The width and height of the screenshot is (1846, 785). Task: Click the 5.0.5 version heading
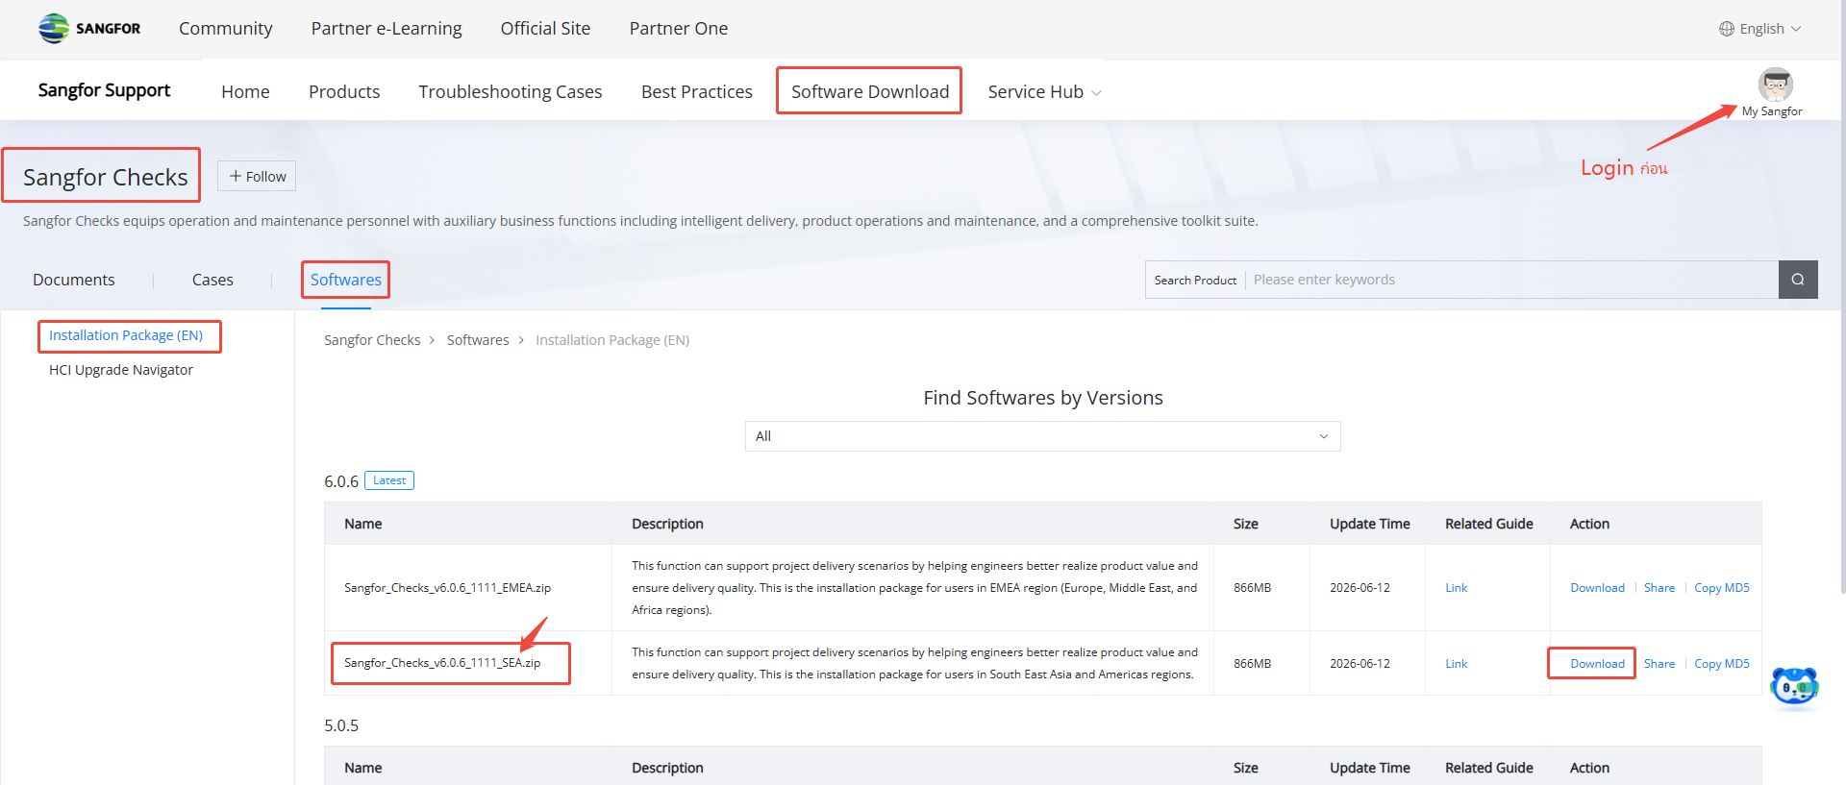(x=341, y=725)
